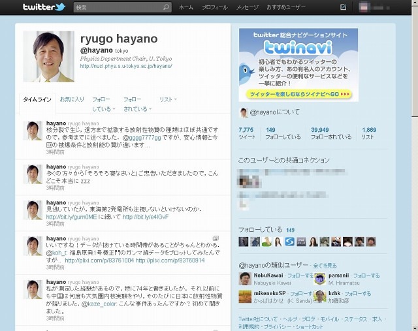This screenshot has width=418, height=331.
Task: Click mikenekoSP's avatar in similar users
Action: (x=245, y=296)
